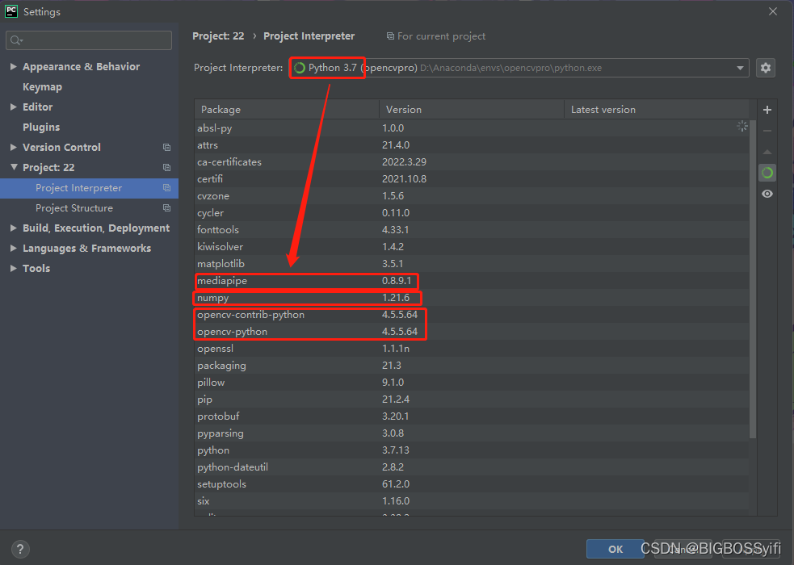Screen dimensions: 794x565
Task: Click the Project: 22 breadcrumb
Action: coord(218,36)
